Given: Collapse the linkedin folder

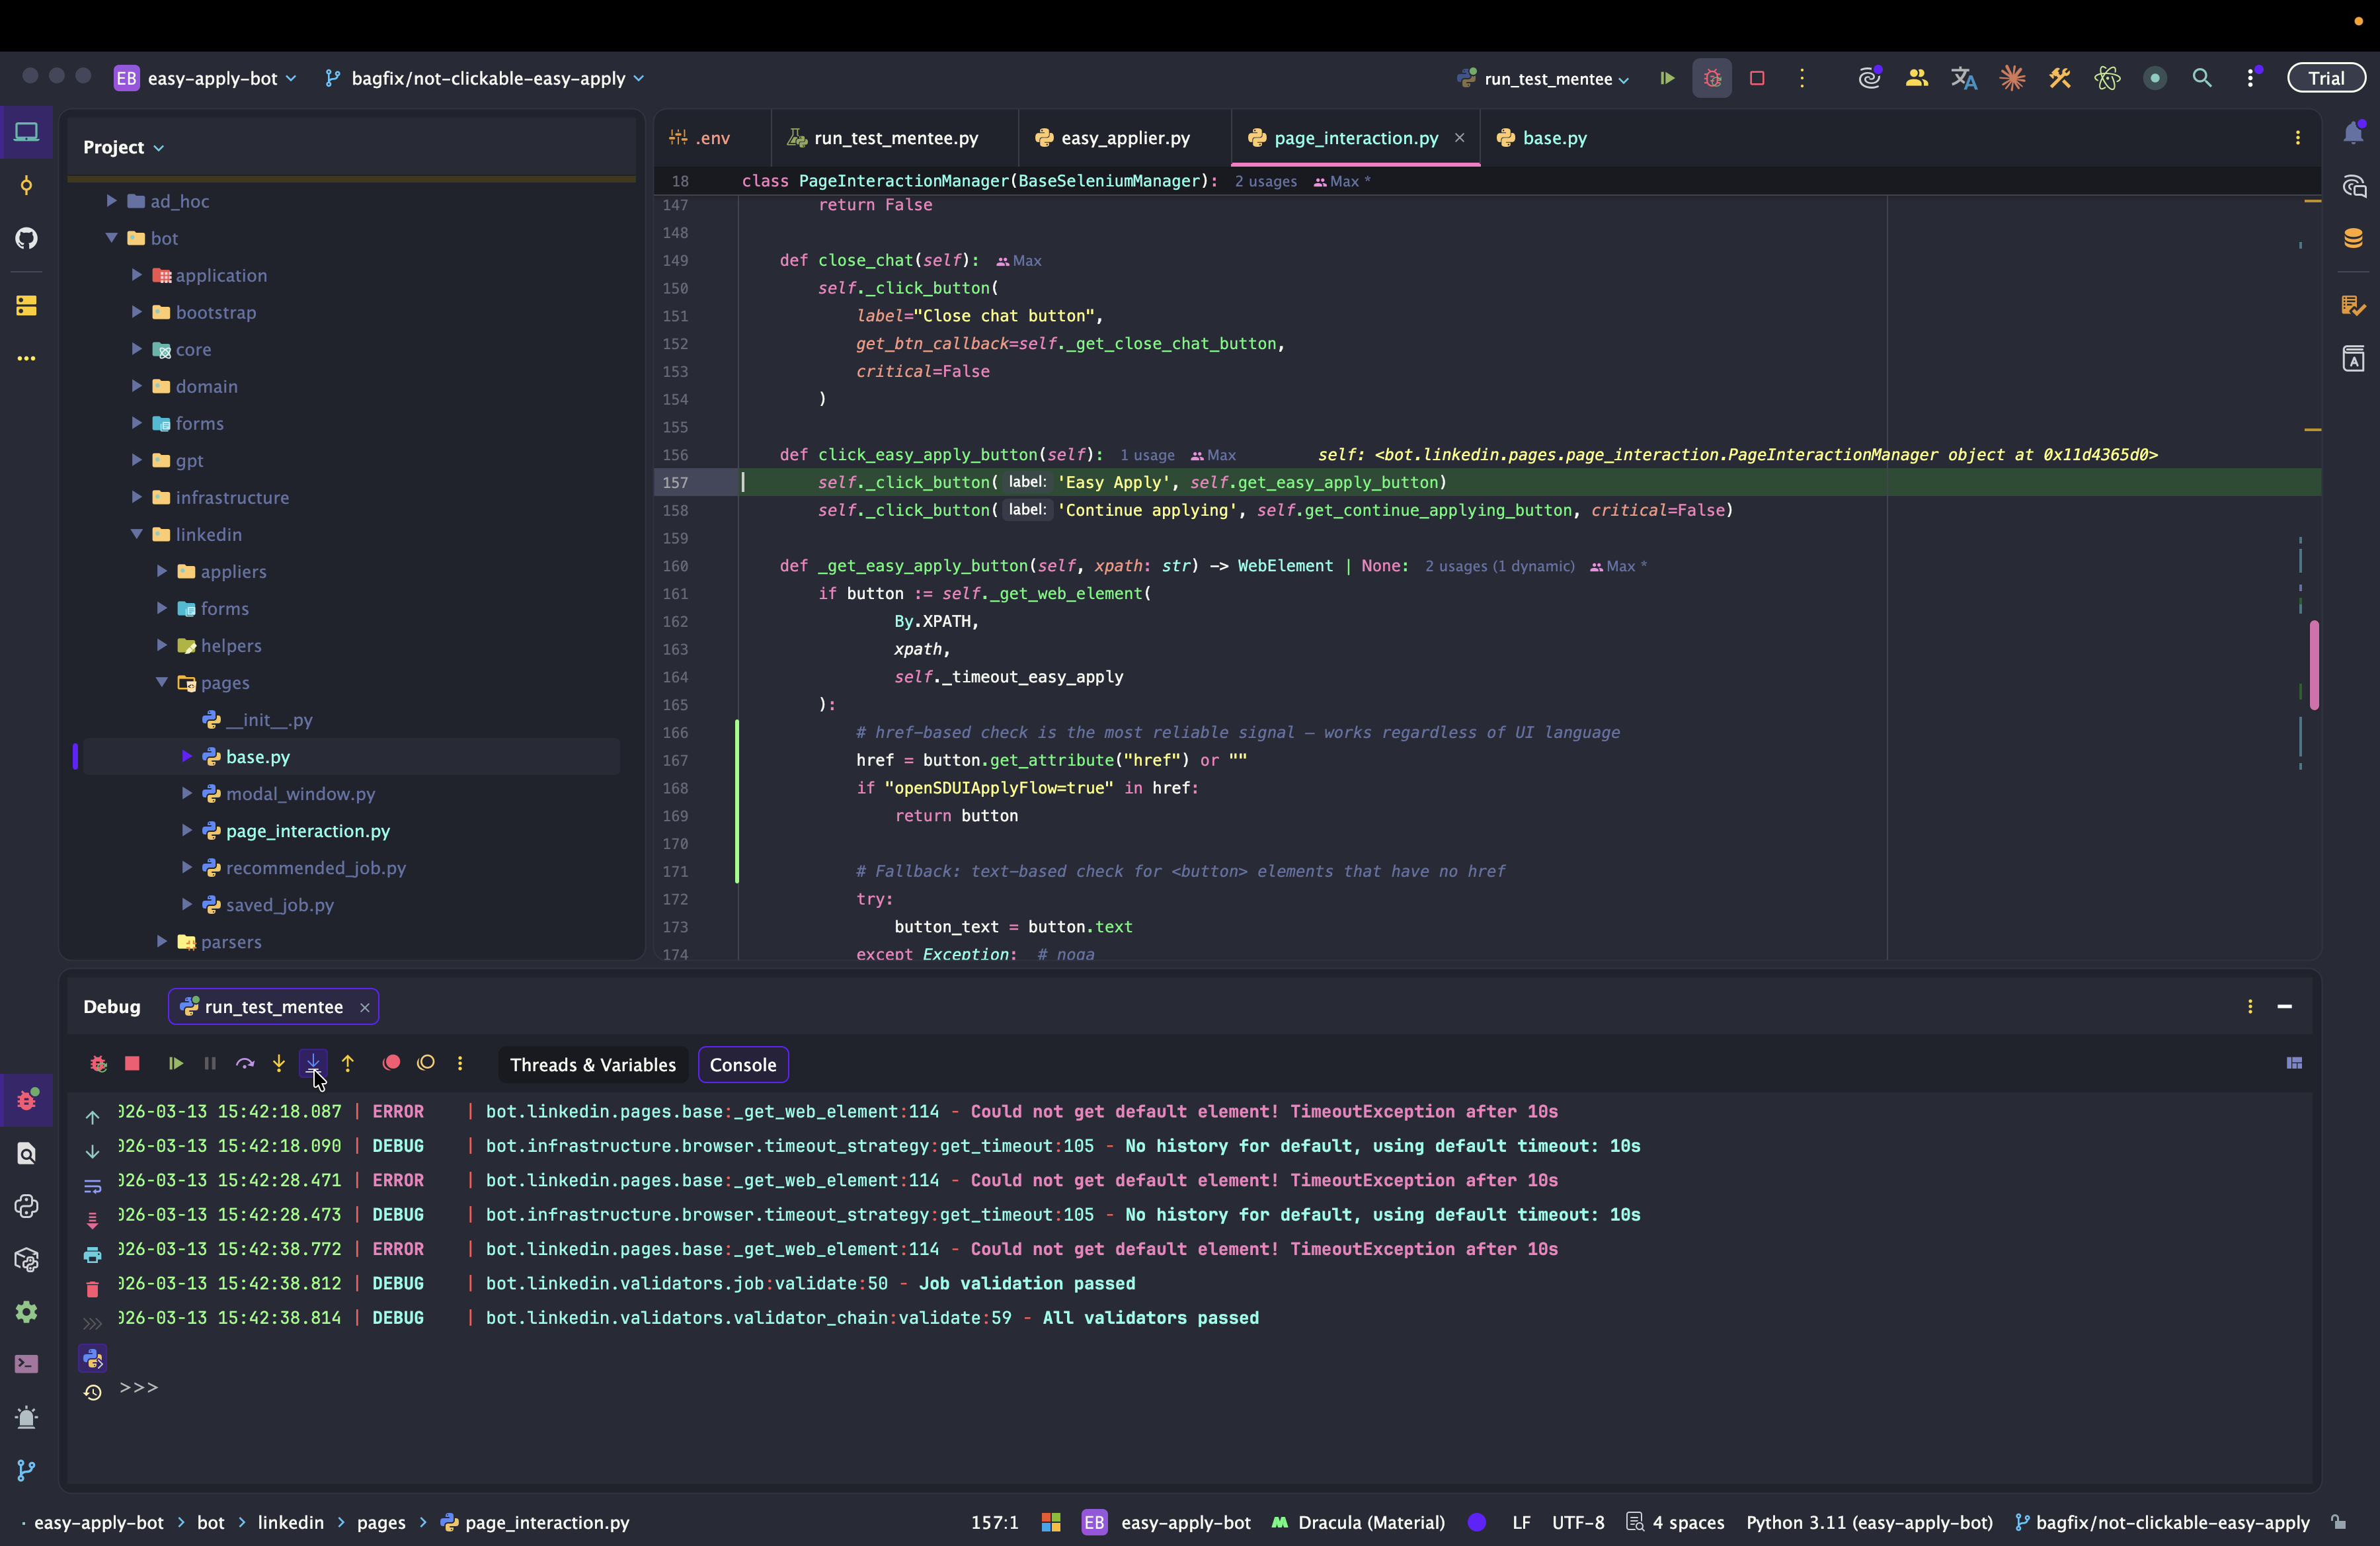Looking at the screenshot, I should [137, 534].
